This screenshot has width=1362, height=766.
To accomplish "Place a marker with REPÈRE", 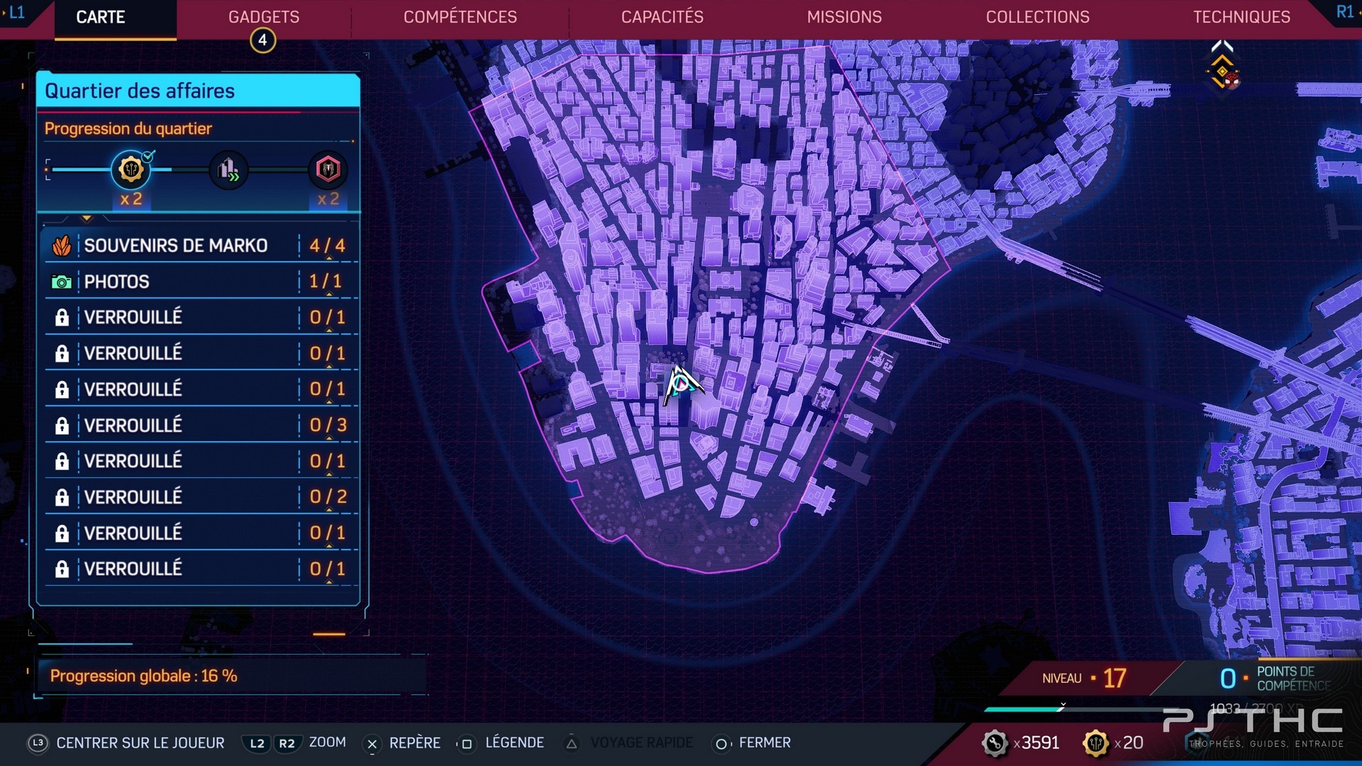I will click(415, 743).
